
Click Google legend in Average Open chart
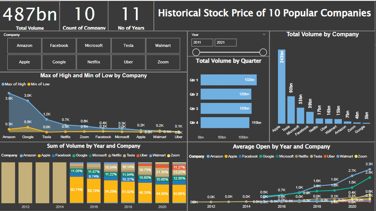[x=267, y=156]
